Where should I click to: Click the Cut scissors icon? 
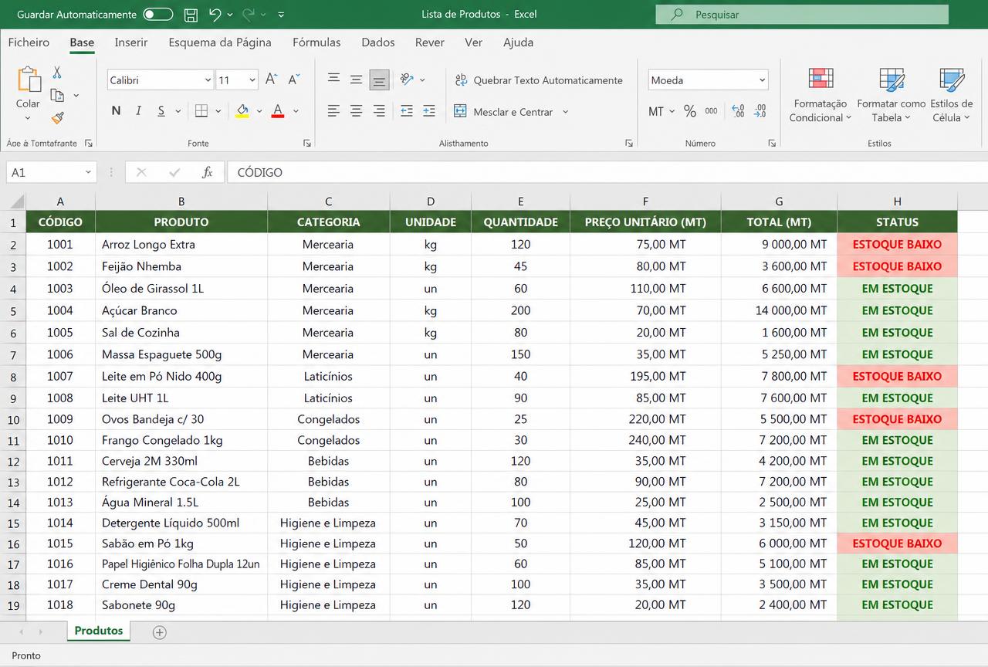57,73
